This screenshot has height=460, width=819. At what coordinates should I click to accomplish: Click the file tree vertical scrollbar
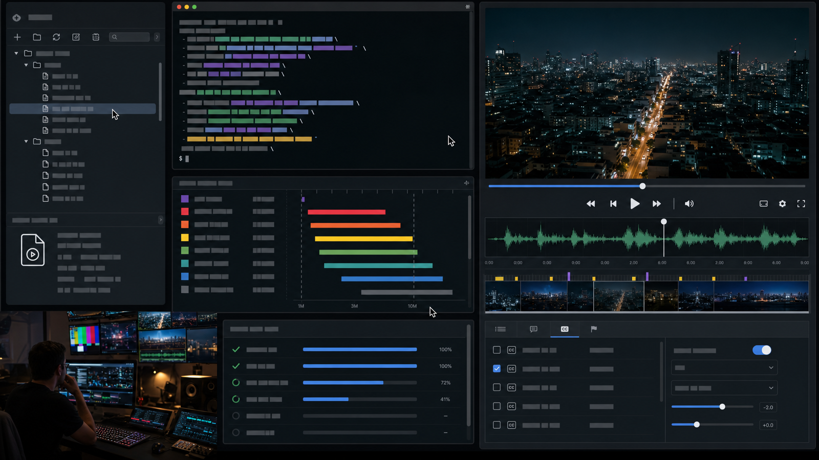[160, 92]
